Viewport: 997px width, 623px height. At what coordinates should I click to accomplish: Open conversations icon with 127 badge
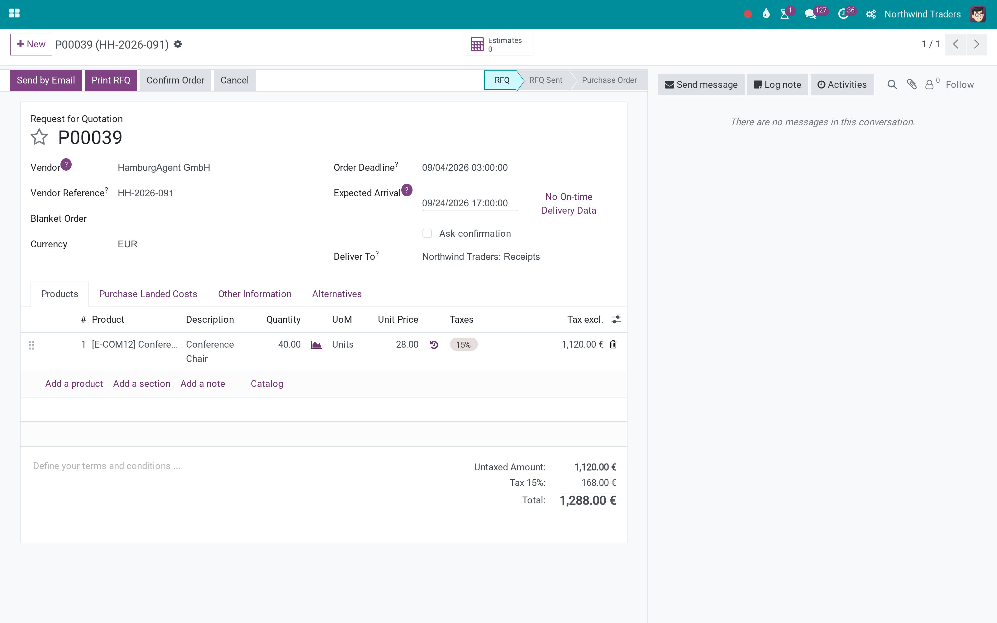pyautogui.click(x=811, y=14)
